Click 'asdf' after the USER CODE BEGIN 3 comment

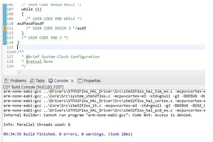tap(82, 28)
